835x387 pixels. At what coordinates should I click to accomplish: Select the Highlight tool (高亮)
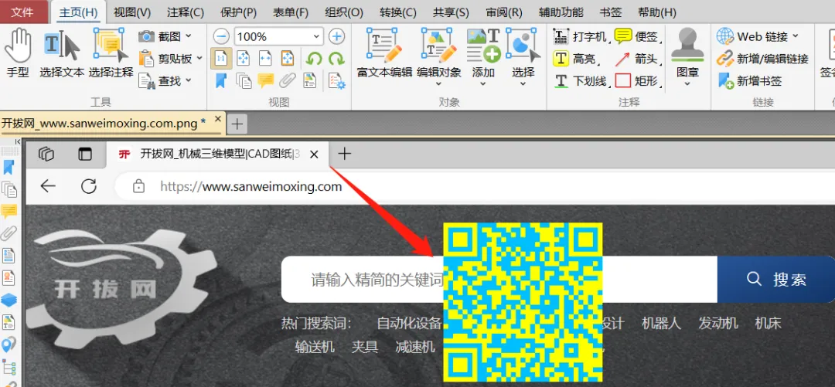pos(574,59)
